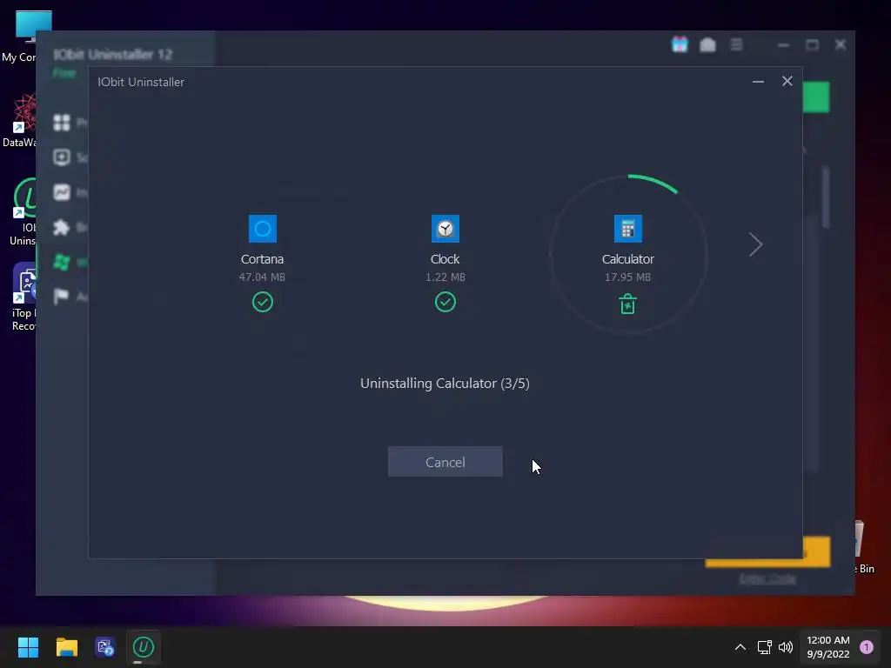Cancel the uninstall process
Image resolution: width=891 pixels, height=668 pixels.
pos(445,462)
